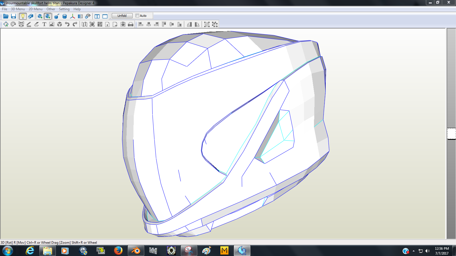Click the pane splitter handle on right edge
This screenshot has width=456, height=256.
pyautogui.click(x=451, y=134)
